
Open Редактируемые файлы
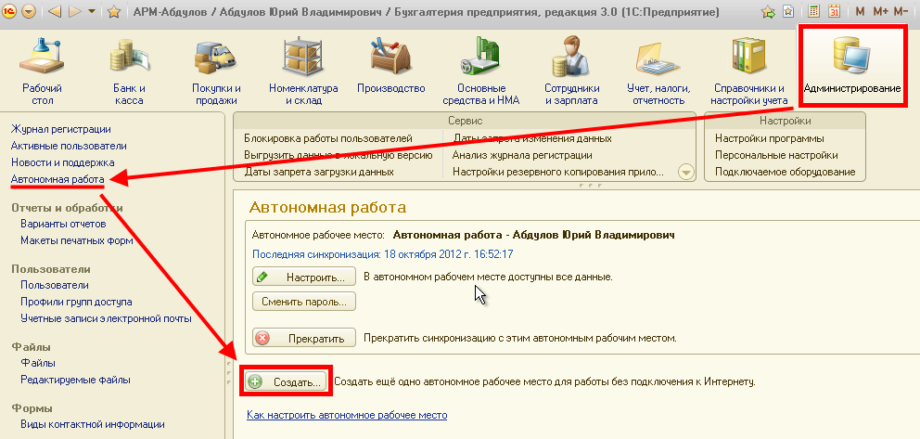pos(76,380)
